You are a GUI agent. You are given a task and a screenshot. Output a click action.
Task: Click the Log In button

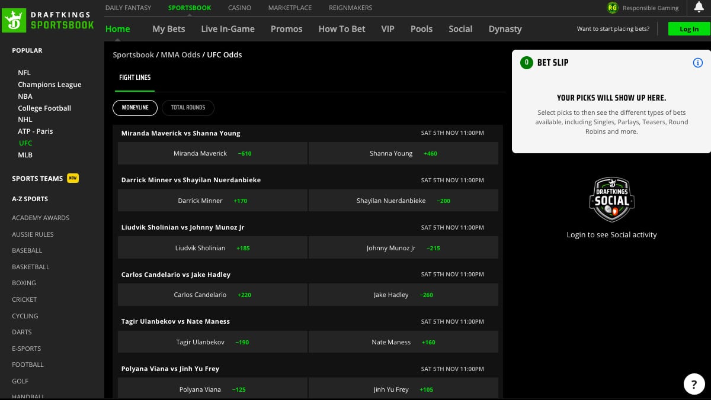pyautogui.click(x=689, y=29)
